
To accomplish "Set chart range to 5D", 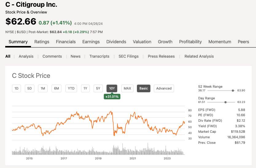I will click(29, 88).
